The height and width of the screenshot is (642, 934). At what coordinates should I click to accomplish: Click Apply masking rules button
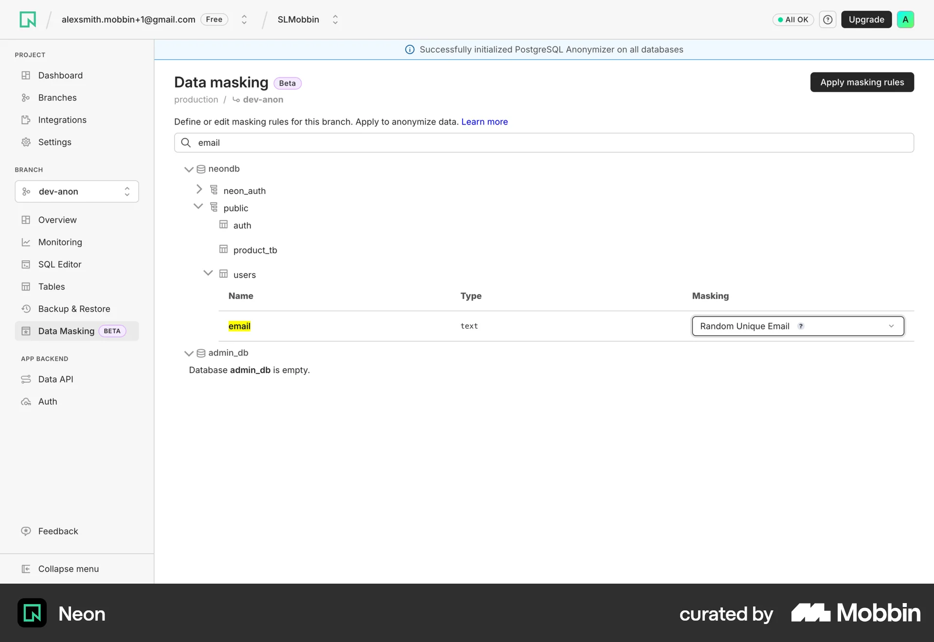coord(862,82)
